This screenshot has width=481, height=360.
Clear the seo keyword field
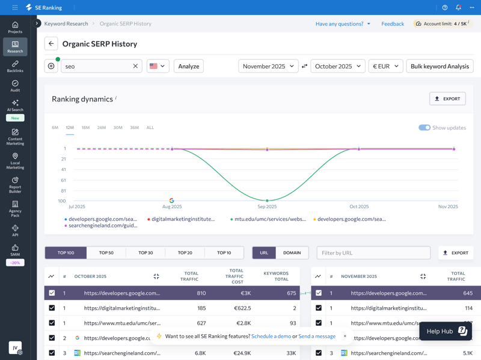tap(135, 66)
